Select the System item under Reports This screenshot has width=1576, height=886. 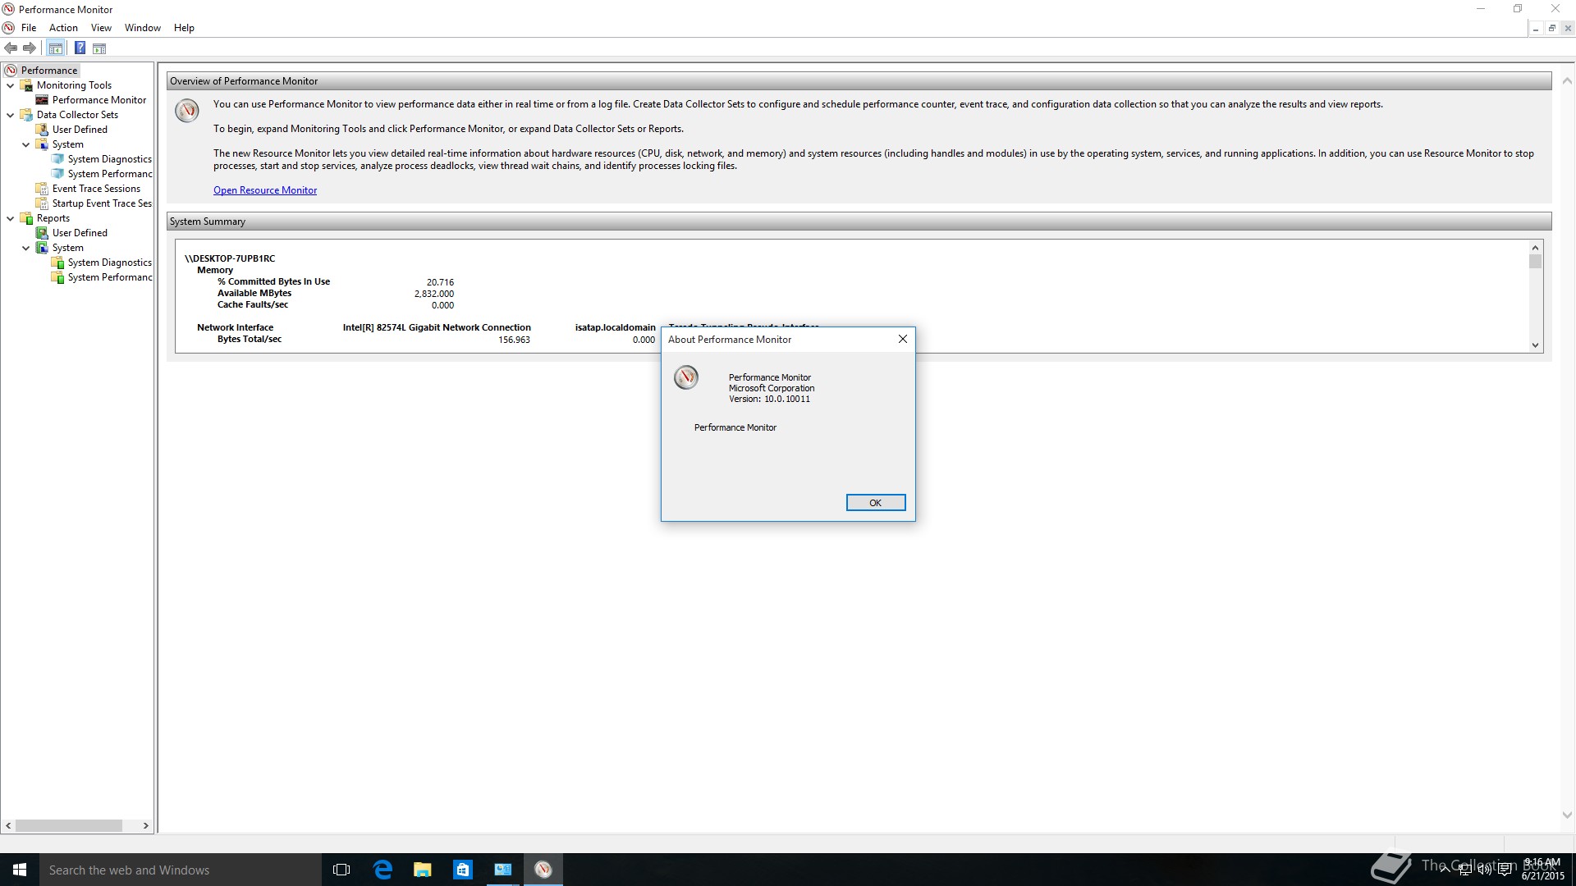tap(68, 248)
